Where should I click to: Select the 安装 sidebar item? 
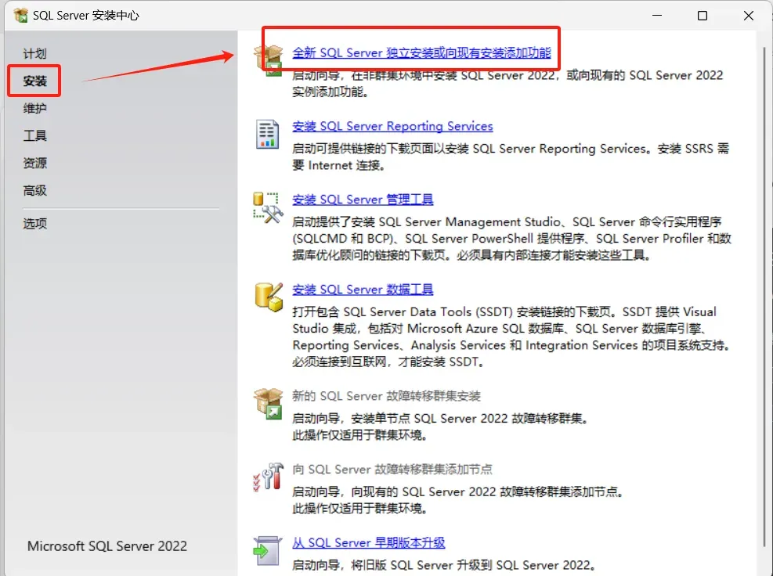34,81
